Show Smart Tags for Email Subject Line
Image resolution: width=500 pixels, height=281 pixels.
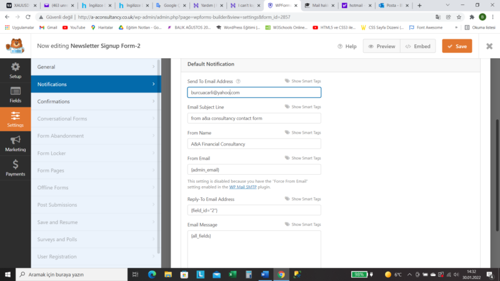pyautogui.click(x=303, y=107)
